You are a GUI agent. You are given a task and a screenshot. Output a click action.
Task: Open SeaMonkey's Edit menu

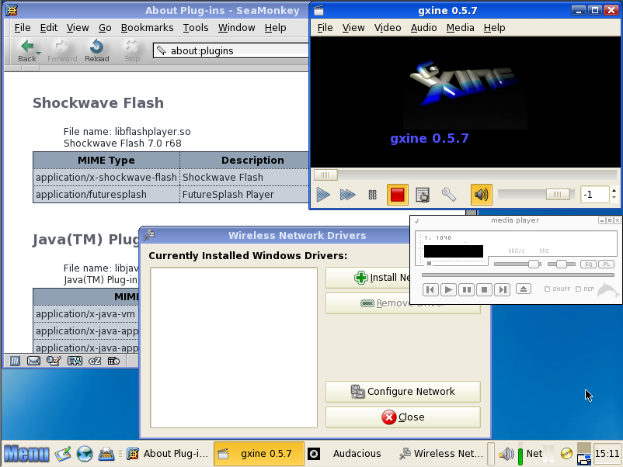(48, 28)
